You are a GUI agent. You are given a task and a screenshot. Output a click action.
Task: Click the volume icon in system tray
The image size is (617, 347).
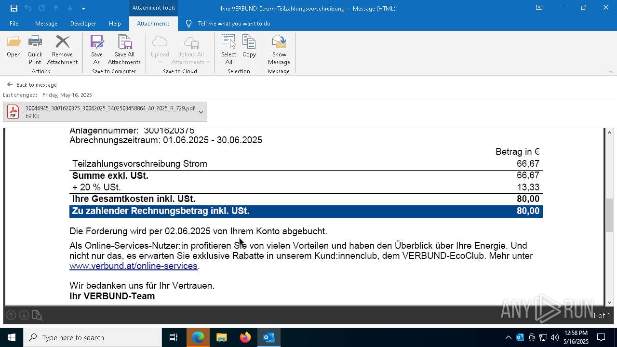click(555, 337)
